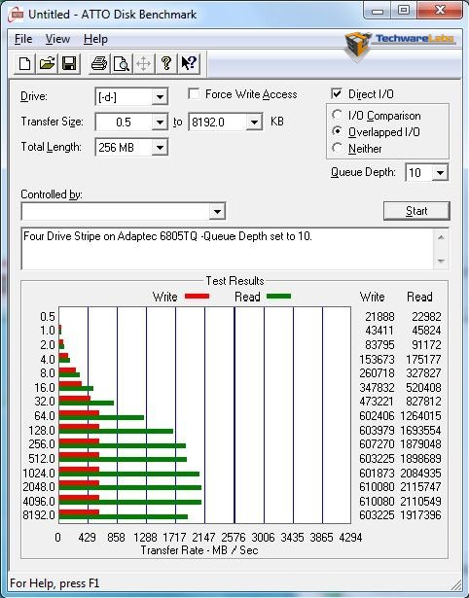
Task: Open the File menu
Action: tap(23, 39)
